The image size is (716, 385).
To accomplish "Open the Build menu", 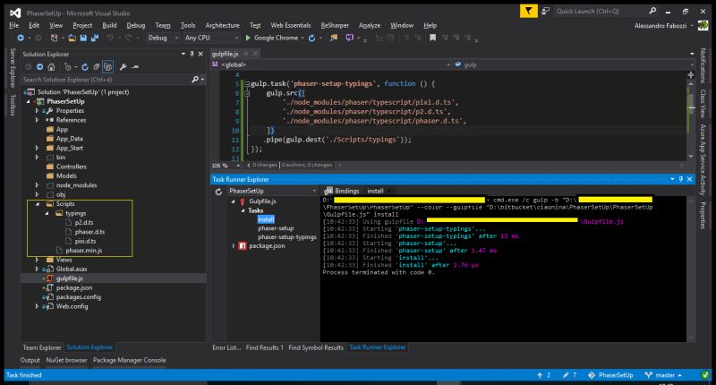I will coord(109,26).
